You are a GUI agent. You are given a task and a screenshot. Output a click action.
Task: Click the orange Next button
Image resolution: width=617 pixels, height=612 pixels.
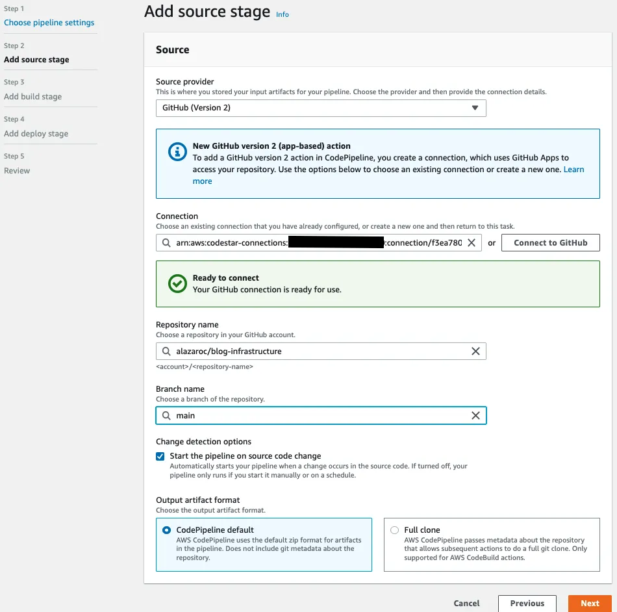pyautogui.click(x=590, y=603)
